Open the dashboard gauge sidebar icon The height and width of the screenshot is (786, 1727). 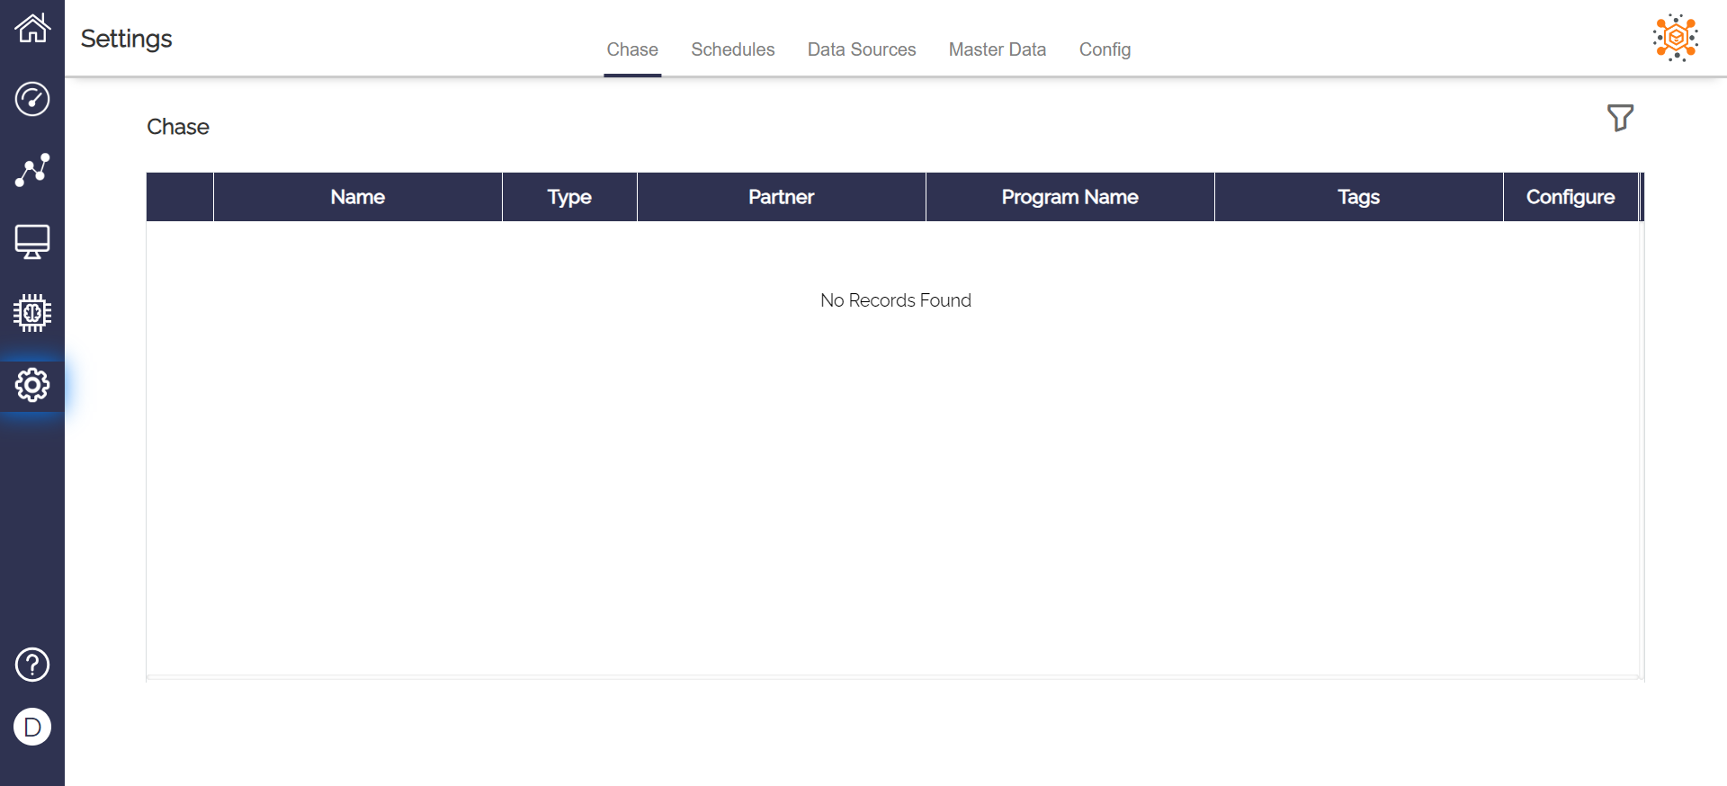(32, 99)
